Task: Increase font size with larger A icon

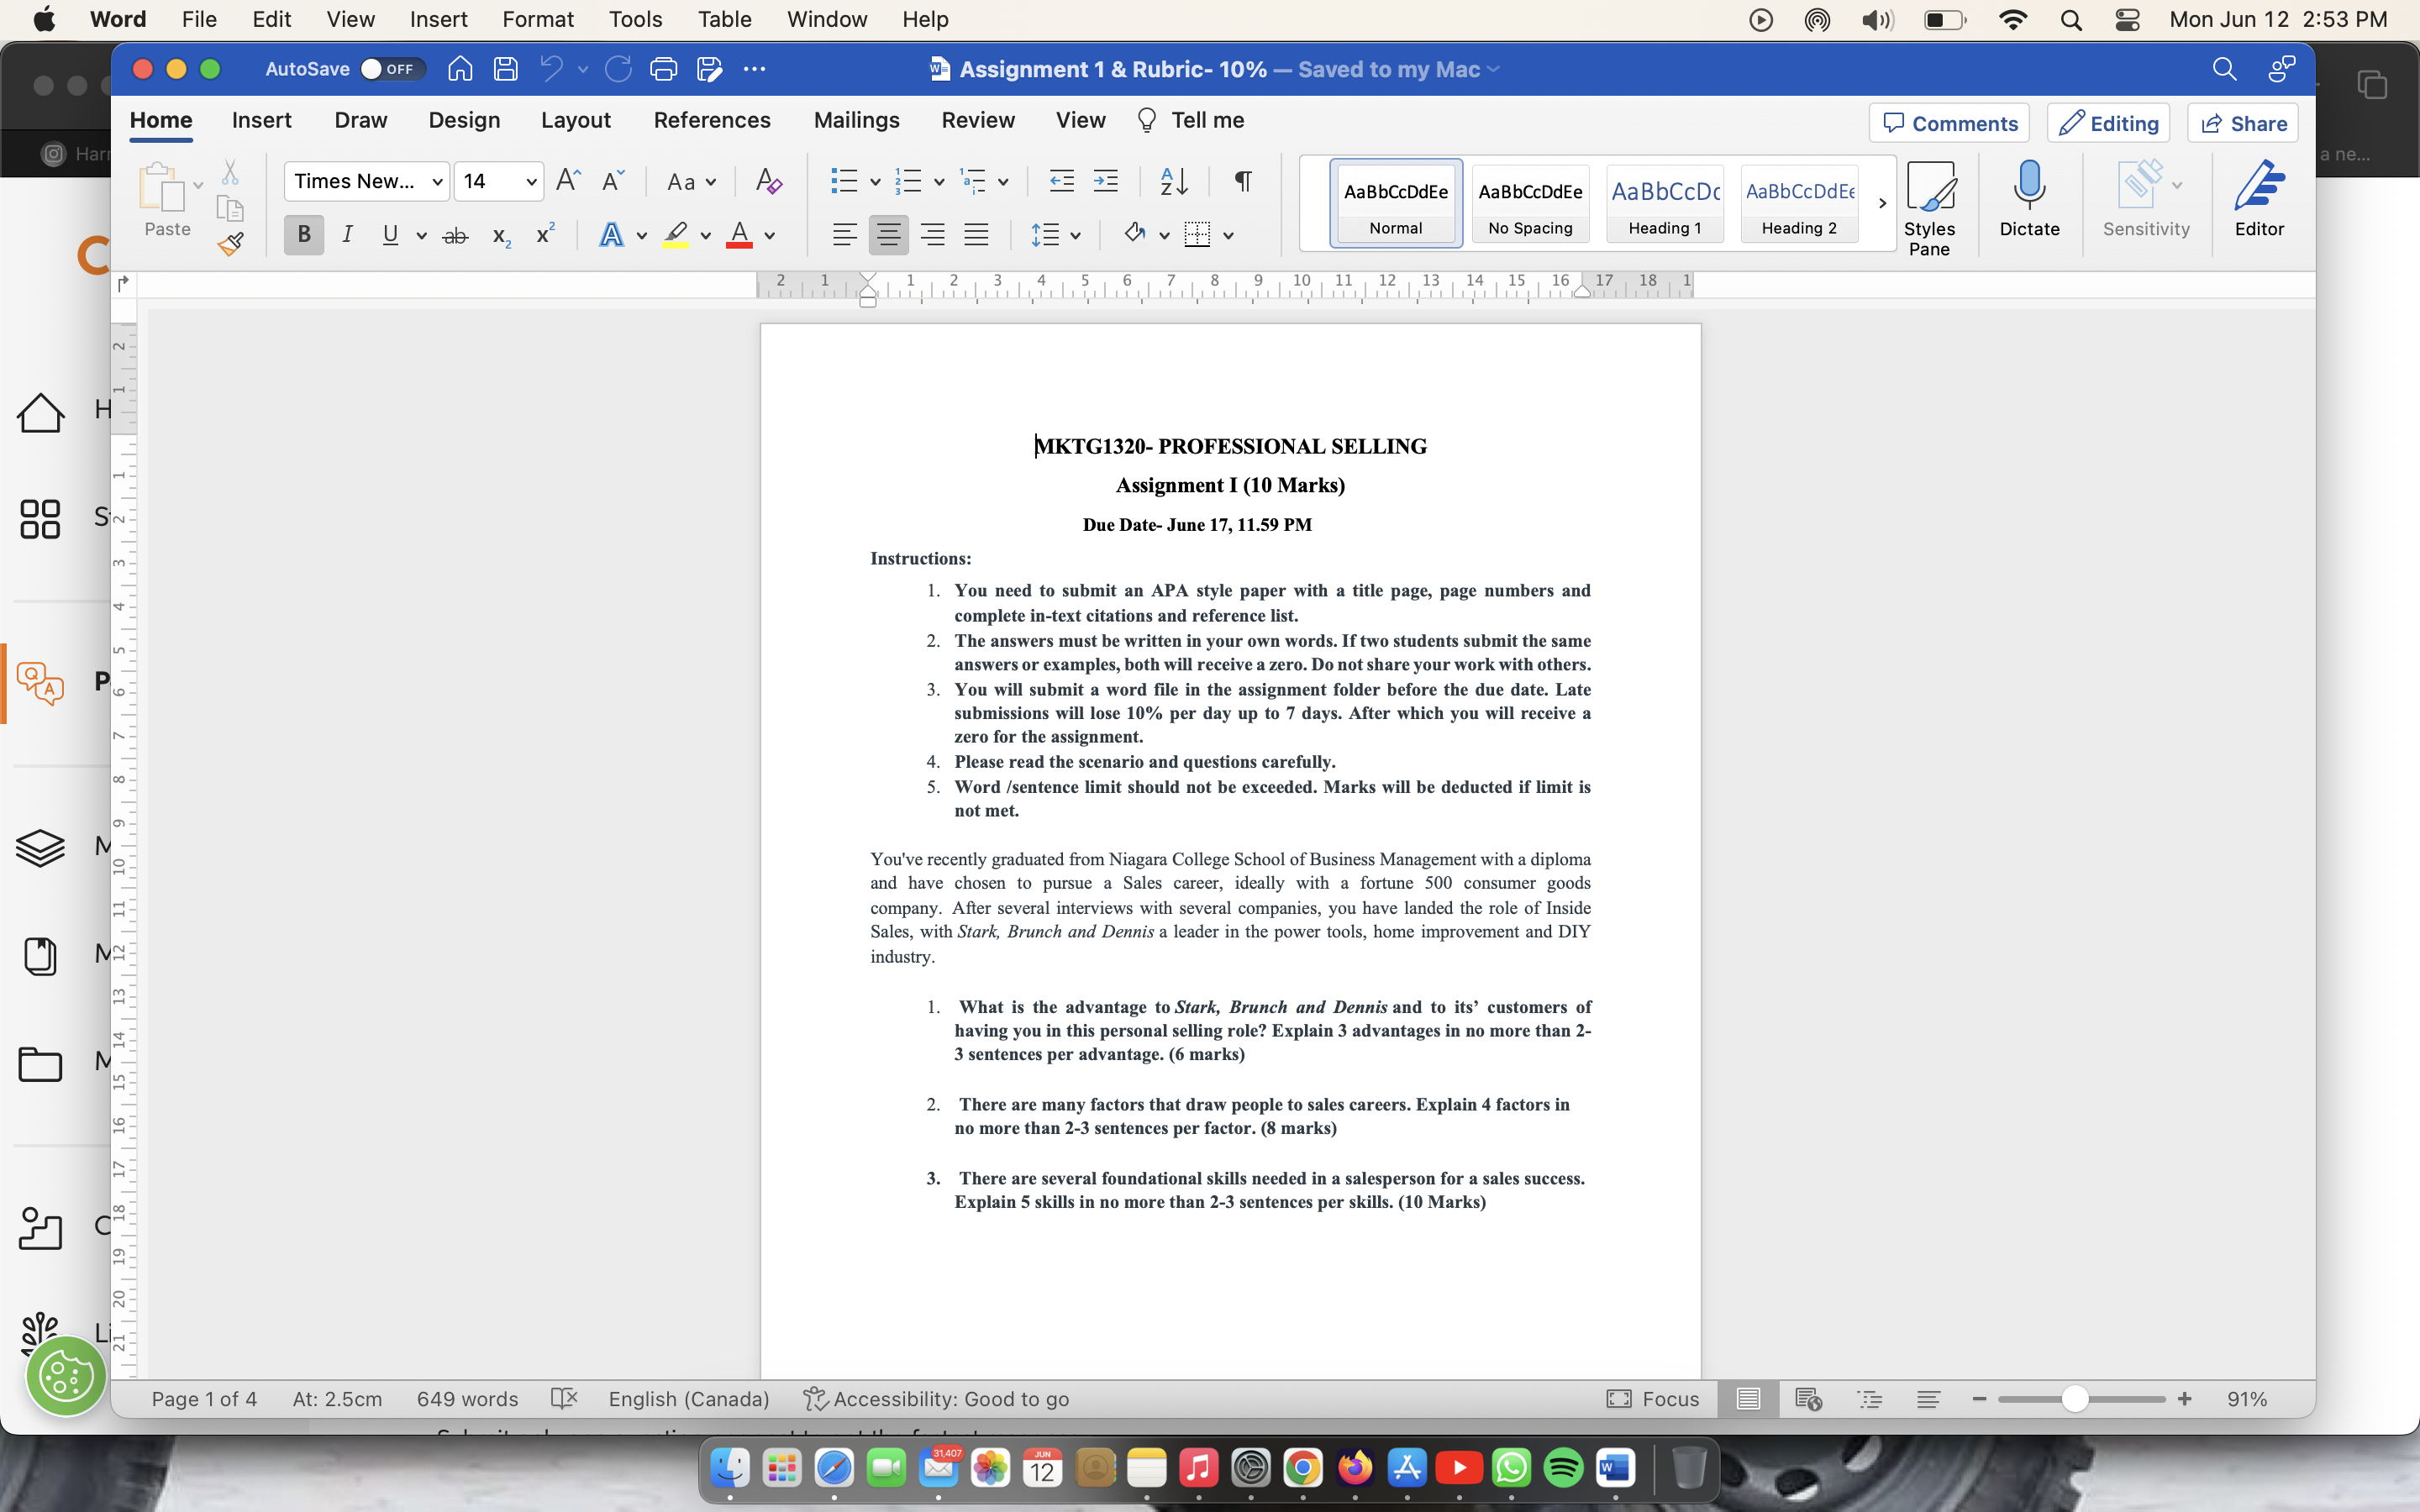Action: [x=568, y=181]
